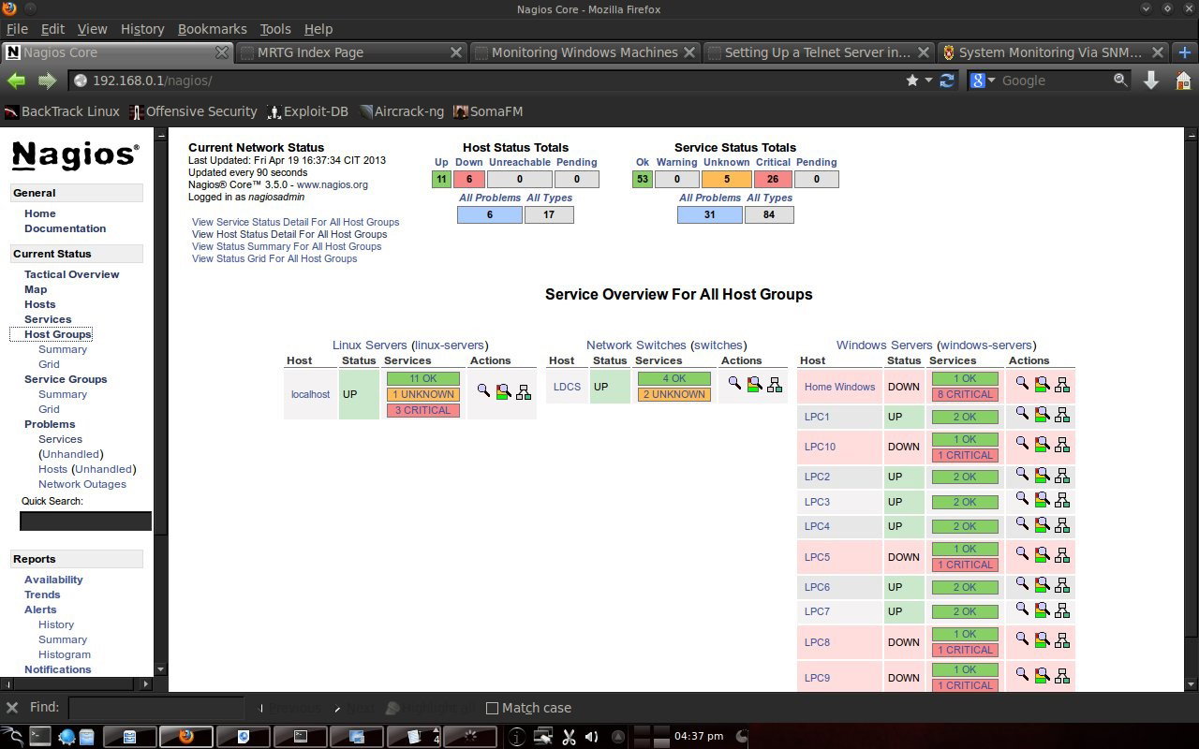
Task: Click the 8 CRITICAL services for Home Windows
Action: [965, 394]
